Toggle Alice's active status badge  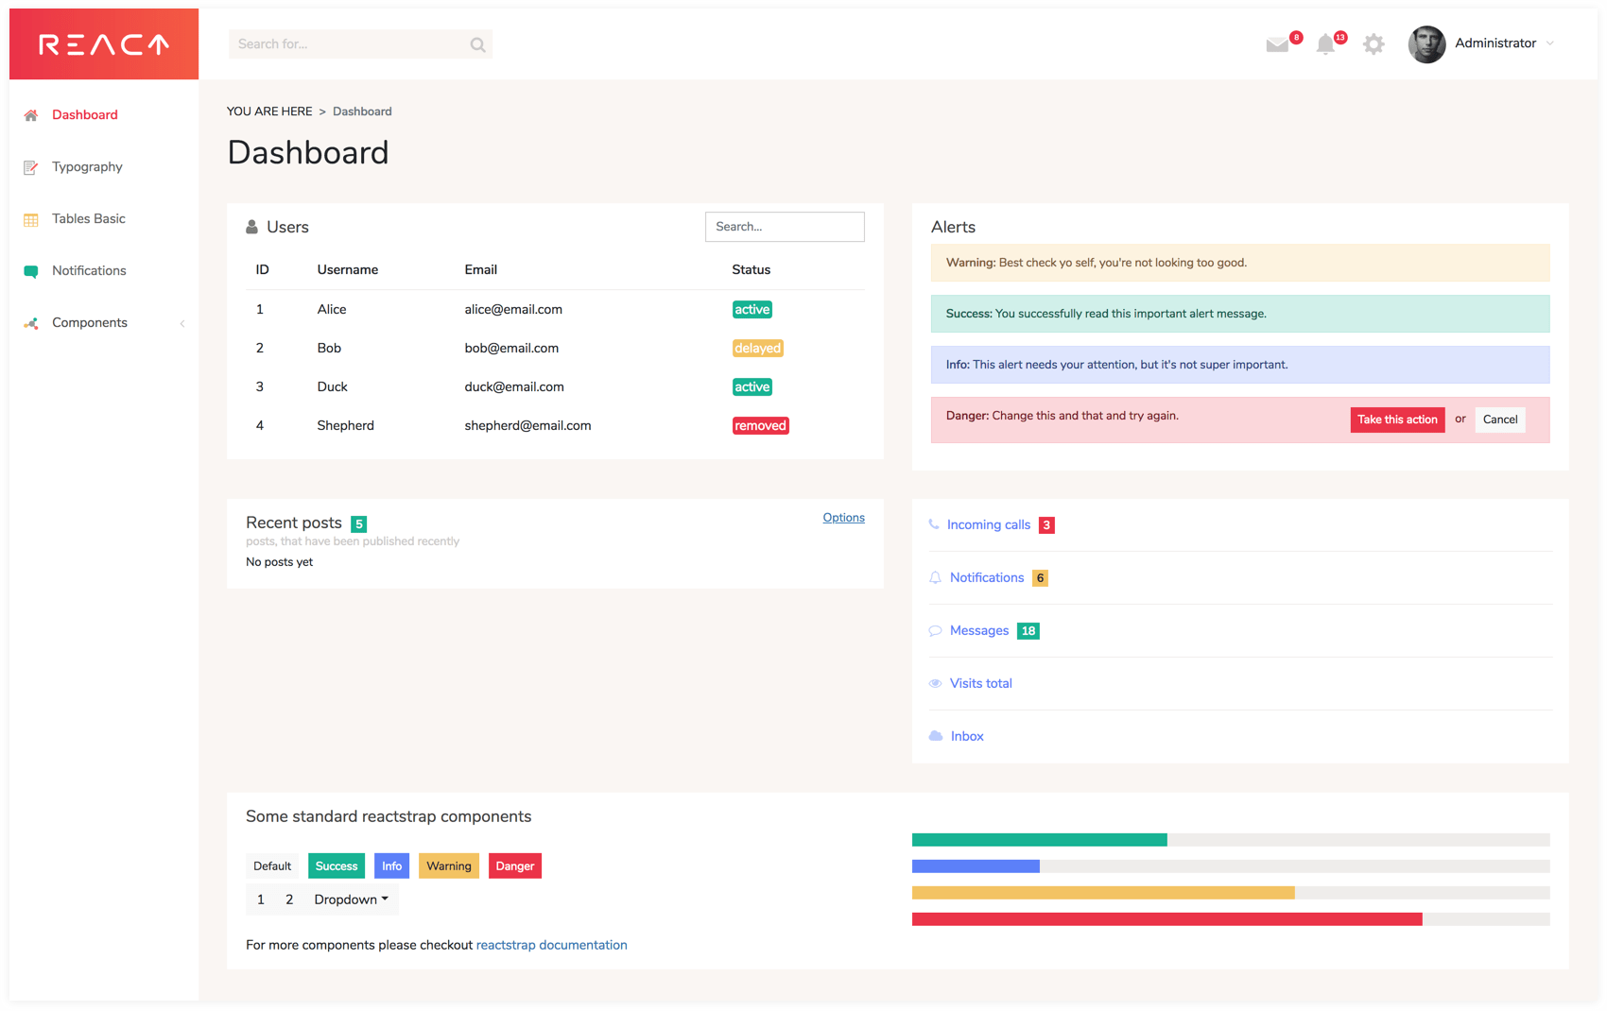[x=752, y=309]
